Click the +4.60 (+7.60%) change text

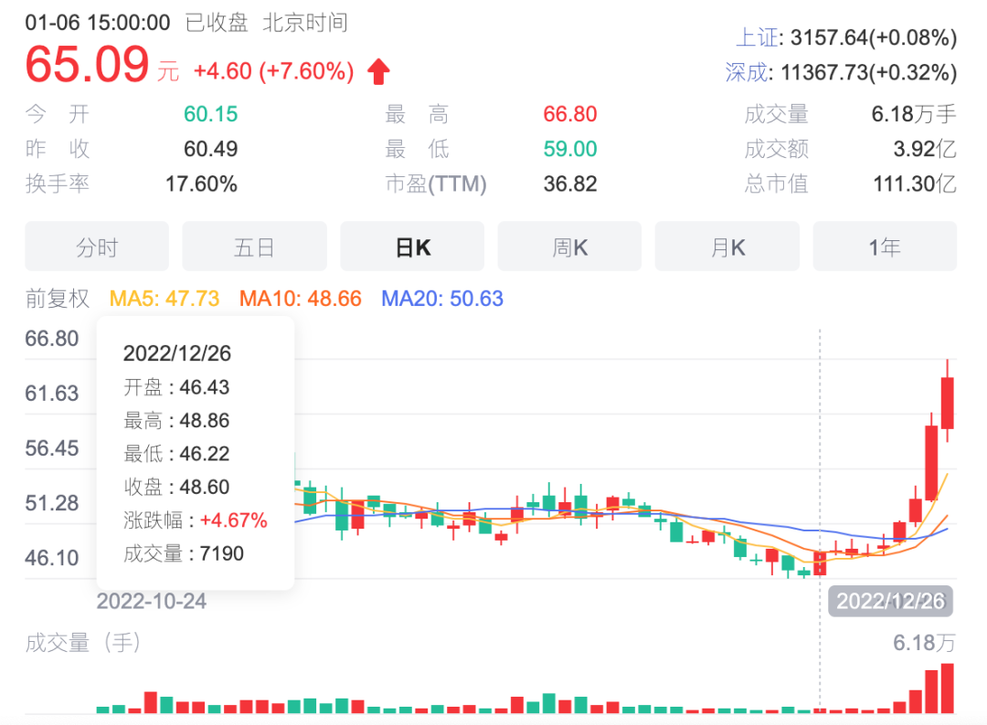[273, 71]
